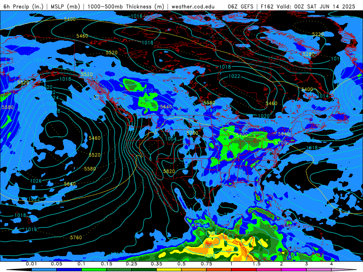Select the bright green 0.1 precip swatch
The image size is (363, 272).
tap(94, 270)
